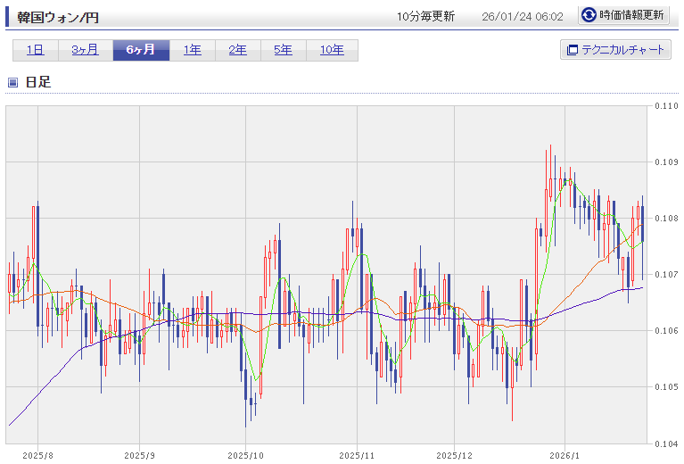The image size is (684, 464).
Task: Click the 2025/8 date axis label
Action: pyautogui.click(x=37, y=453)
